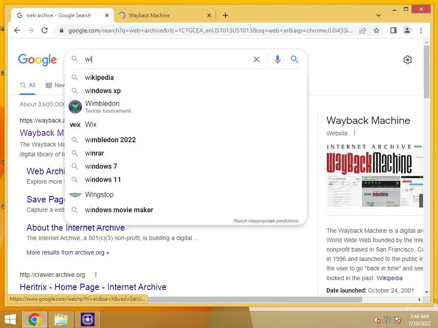Click the padlock site info icon

(x=62, y=30)
